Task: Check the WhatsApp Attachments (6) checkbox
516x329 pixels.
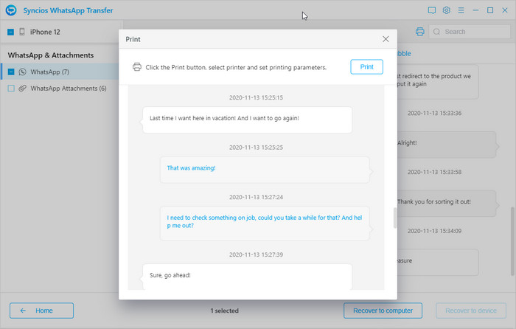Action: pos(11,89)
